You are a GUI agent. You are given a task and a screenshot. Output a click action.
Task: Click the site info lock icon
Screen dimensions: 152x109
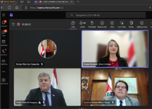(26, 8)
